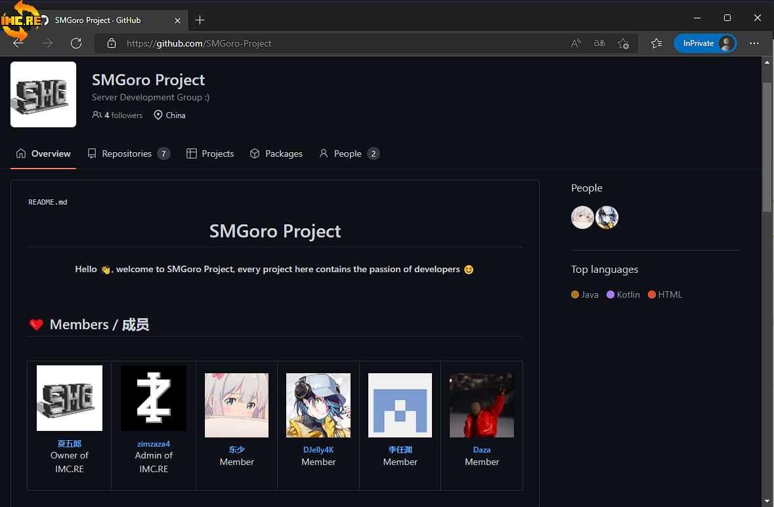Open zimzaza4 member profile link
Viewport: 774px width, 507px height.
(154, 444)
